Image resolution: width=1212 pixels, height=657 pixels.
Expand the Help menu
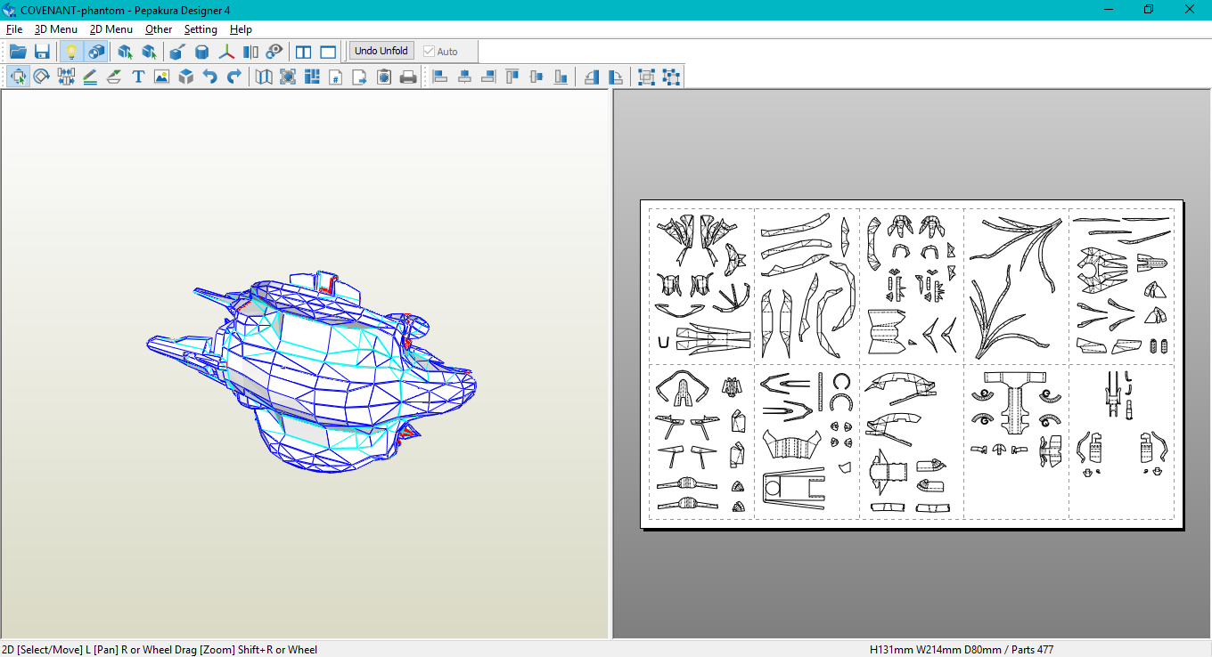tap(241, 29)
